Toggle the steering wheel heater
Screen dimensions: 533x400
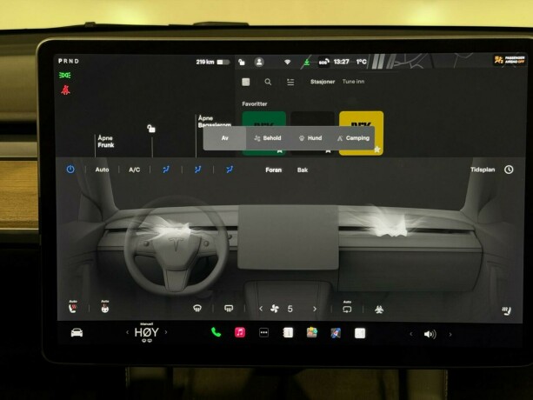point(105,308)
